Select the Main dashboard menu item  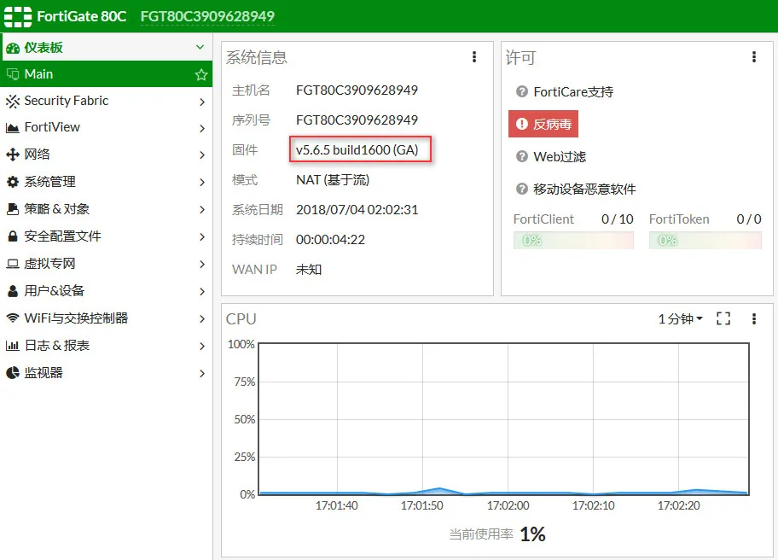tap(106, 74)
